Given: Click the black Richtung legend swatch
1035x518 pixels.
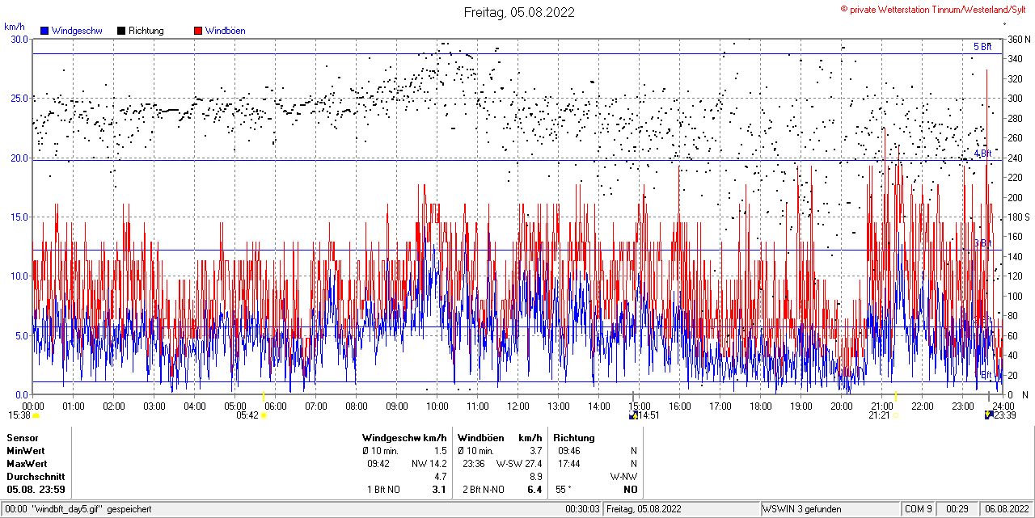Looking at the screenshot, I should (x=121, y=31).
